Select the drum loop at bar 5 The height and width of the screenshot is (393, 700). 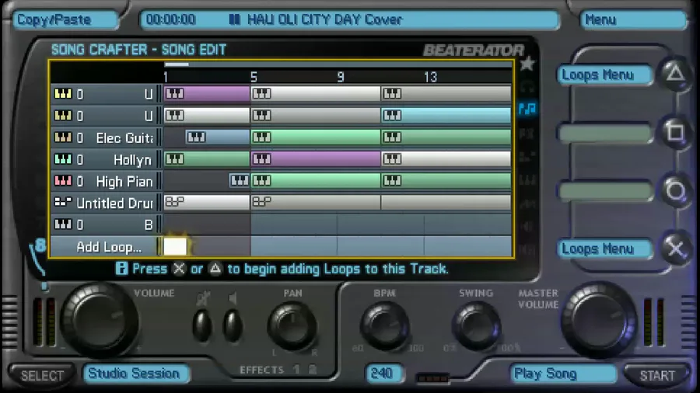pyautogui.click(x=316, y=202)
